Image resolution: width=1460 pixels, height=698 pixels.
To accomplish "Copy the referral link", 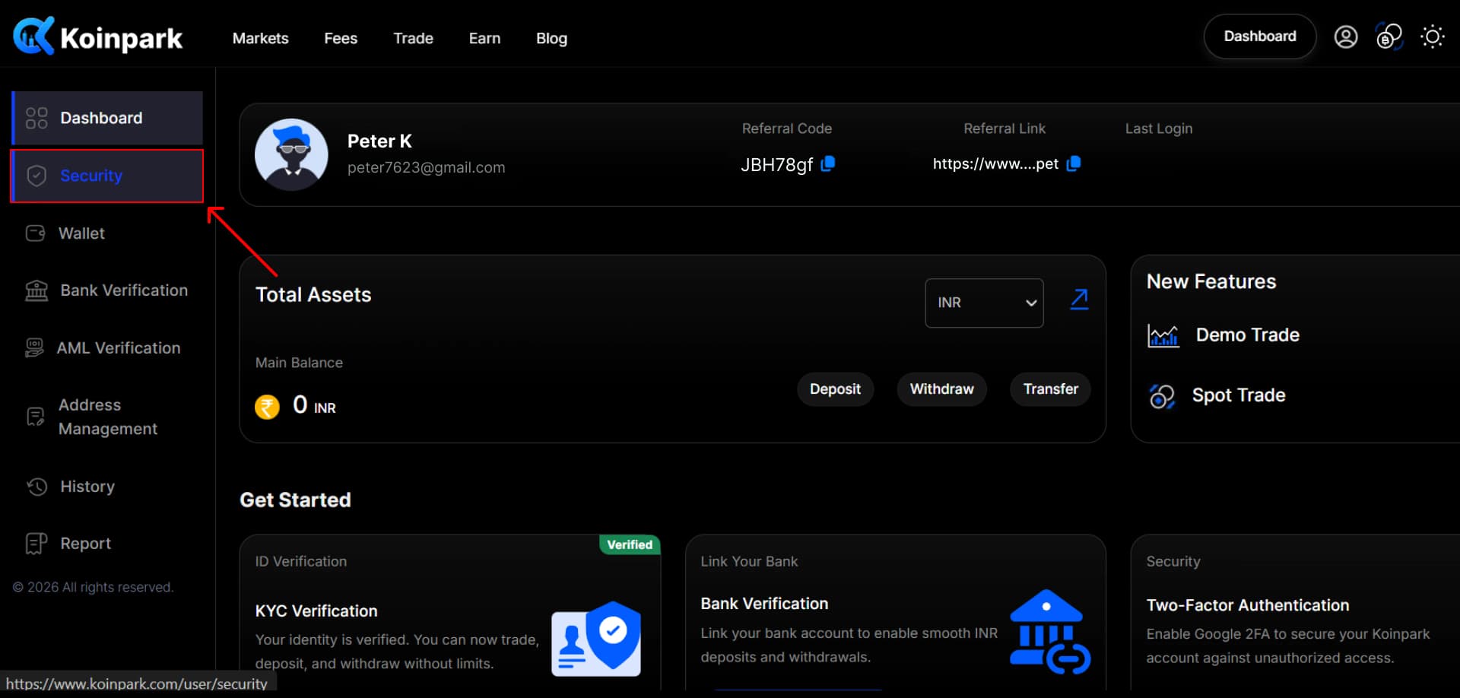I will 1074,163.
